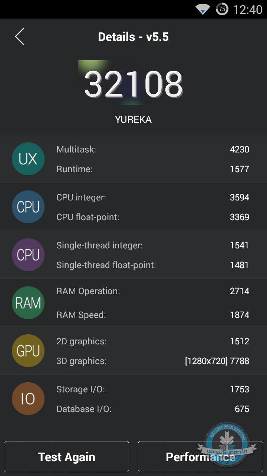Image resolution: width=267 pixels, height=476 pixels.
Task: Select the CPU integer row
Action: point(152,197)
